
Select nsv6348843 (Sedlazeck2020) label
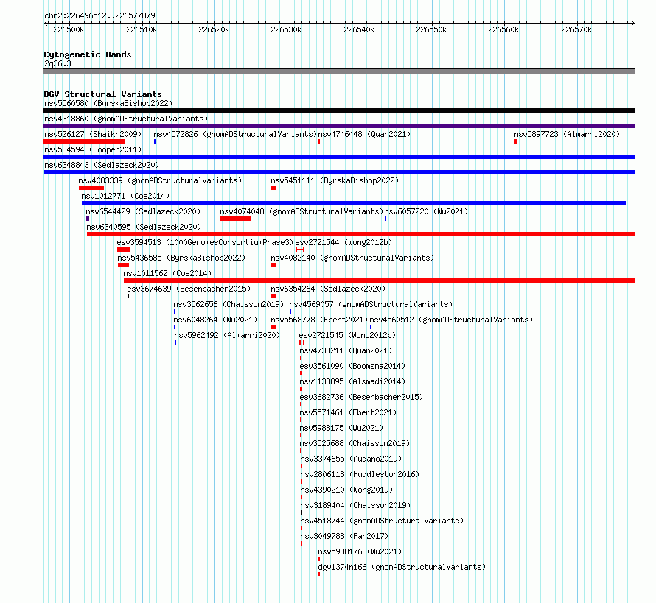[x=102, y=165]
